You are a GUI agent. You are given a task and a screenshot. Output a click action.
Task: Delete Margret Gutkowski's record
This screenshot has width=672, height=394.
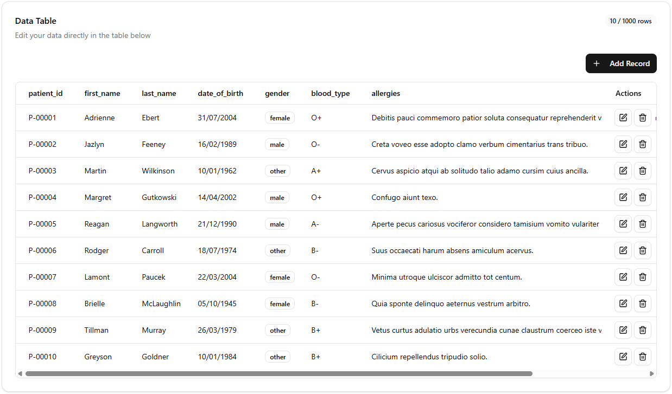coord(642,197)
